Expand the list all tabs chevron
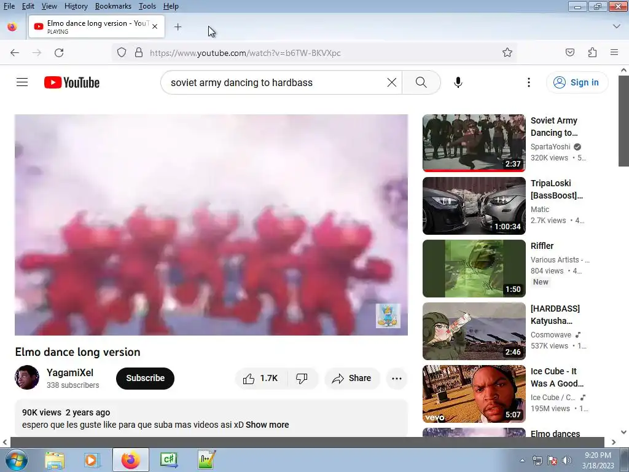Viewport: 629px width, 472px height. coord(617,26)
